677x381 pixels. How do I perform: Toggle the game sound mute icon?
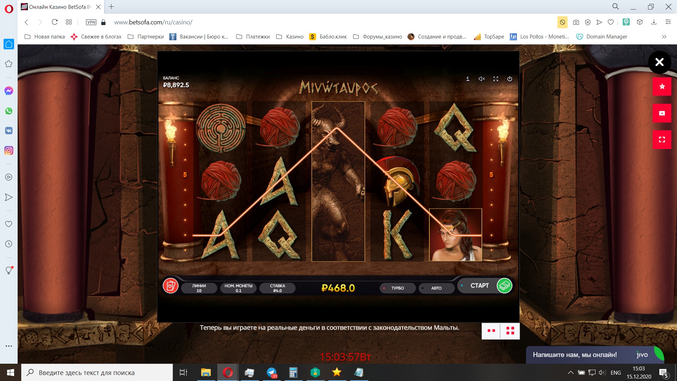tap(482, 79)
